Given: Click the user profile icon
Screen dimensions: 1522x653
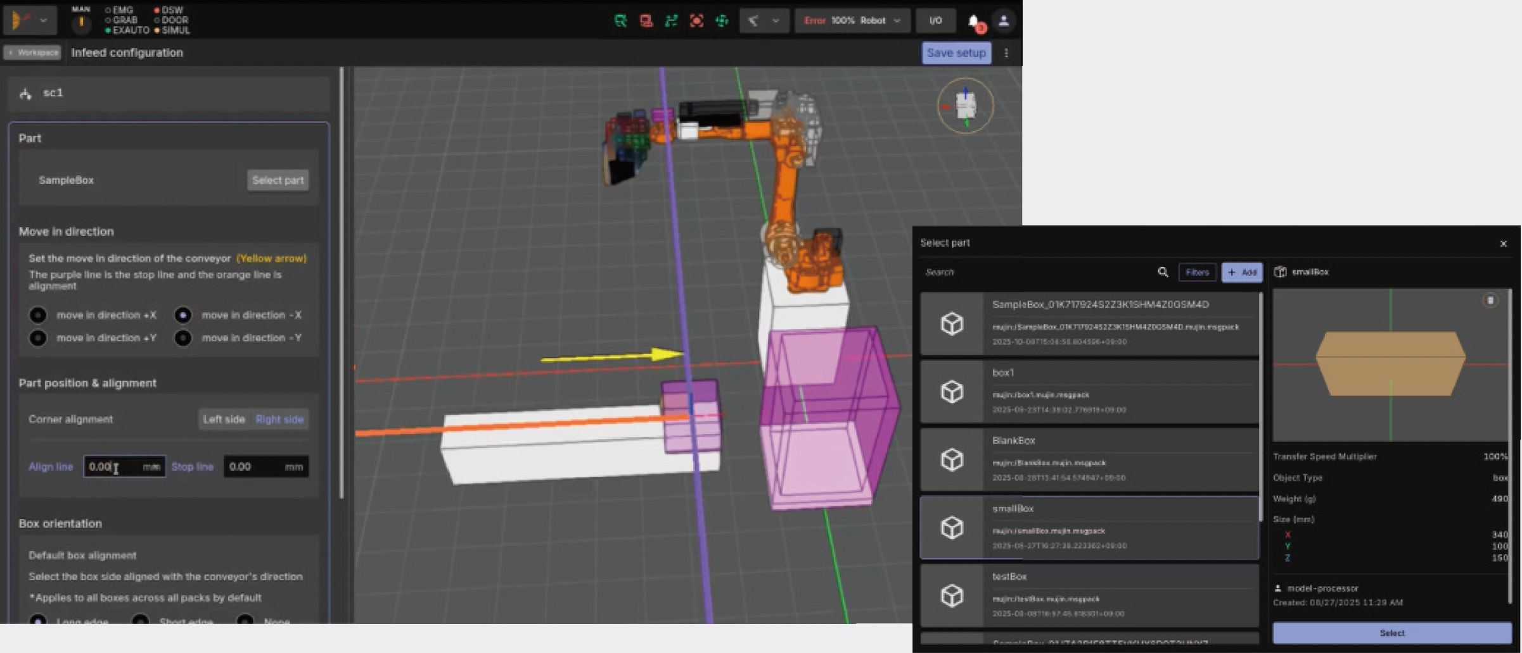Looking at the screenshot, I should [1004, 21].
